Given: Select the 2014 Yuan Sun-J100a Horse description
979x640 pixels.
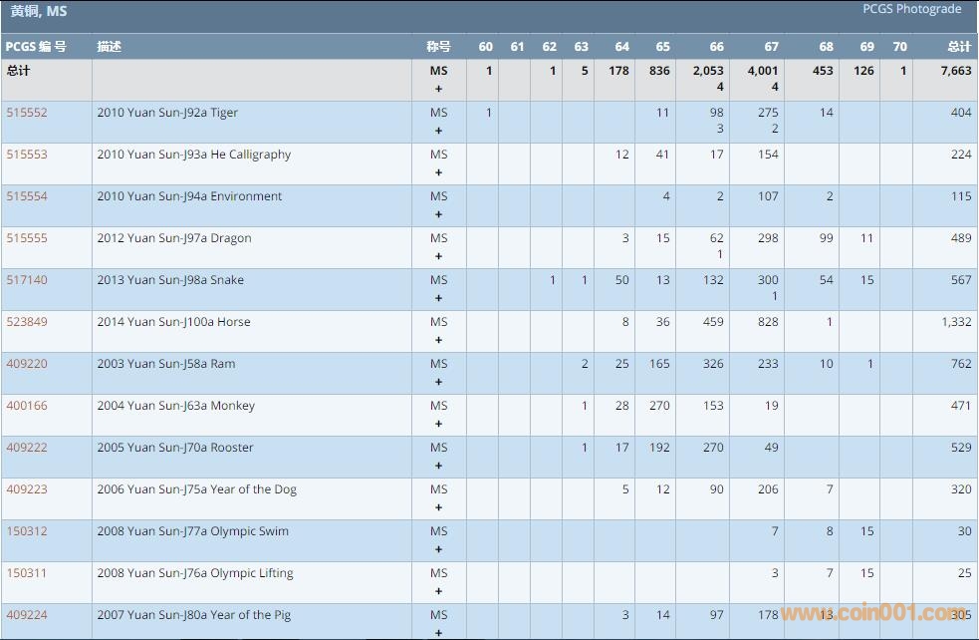Looking at the screenshot, I should 173,322.
